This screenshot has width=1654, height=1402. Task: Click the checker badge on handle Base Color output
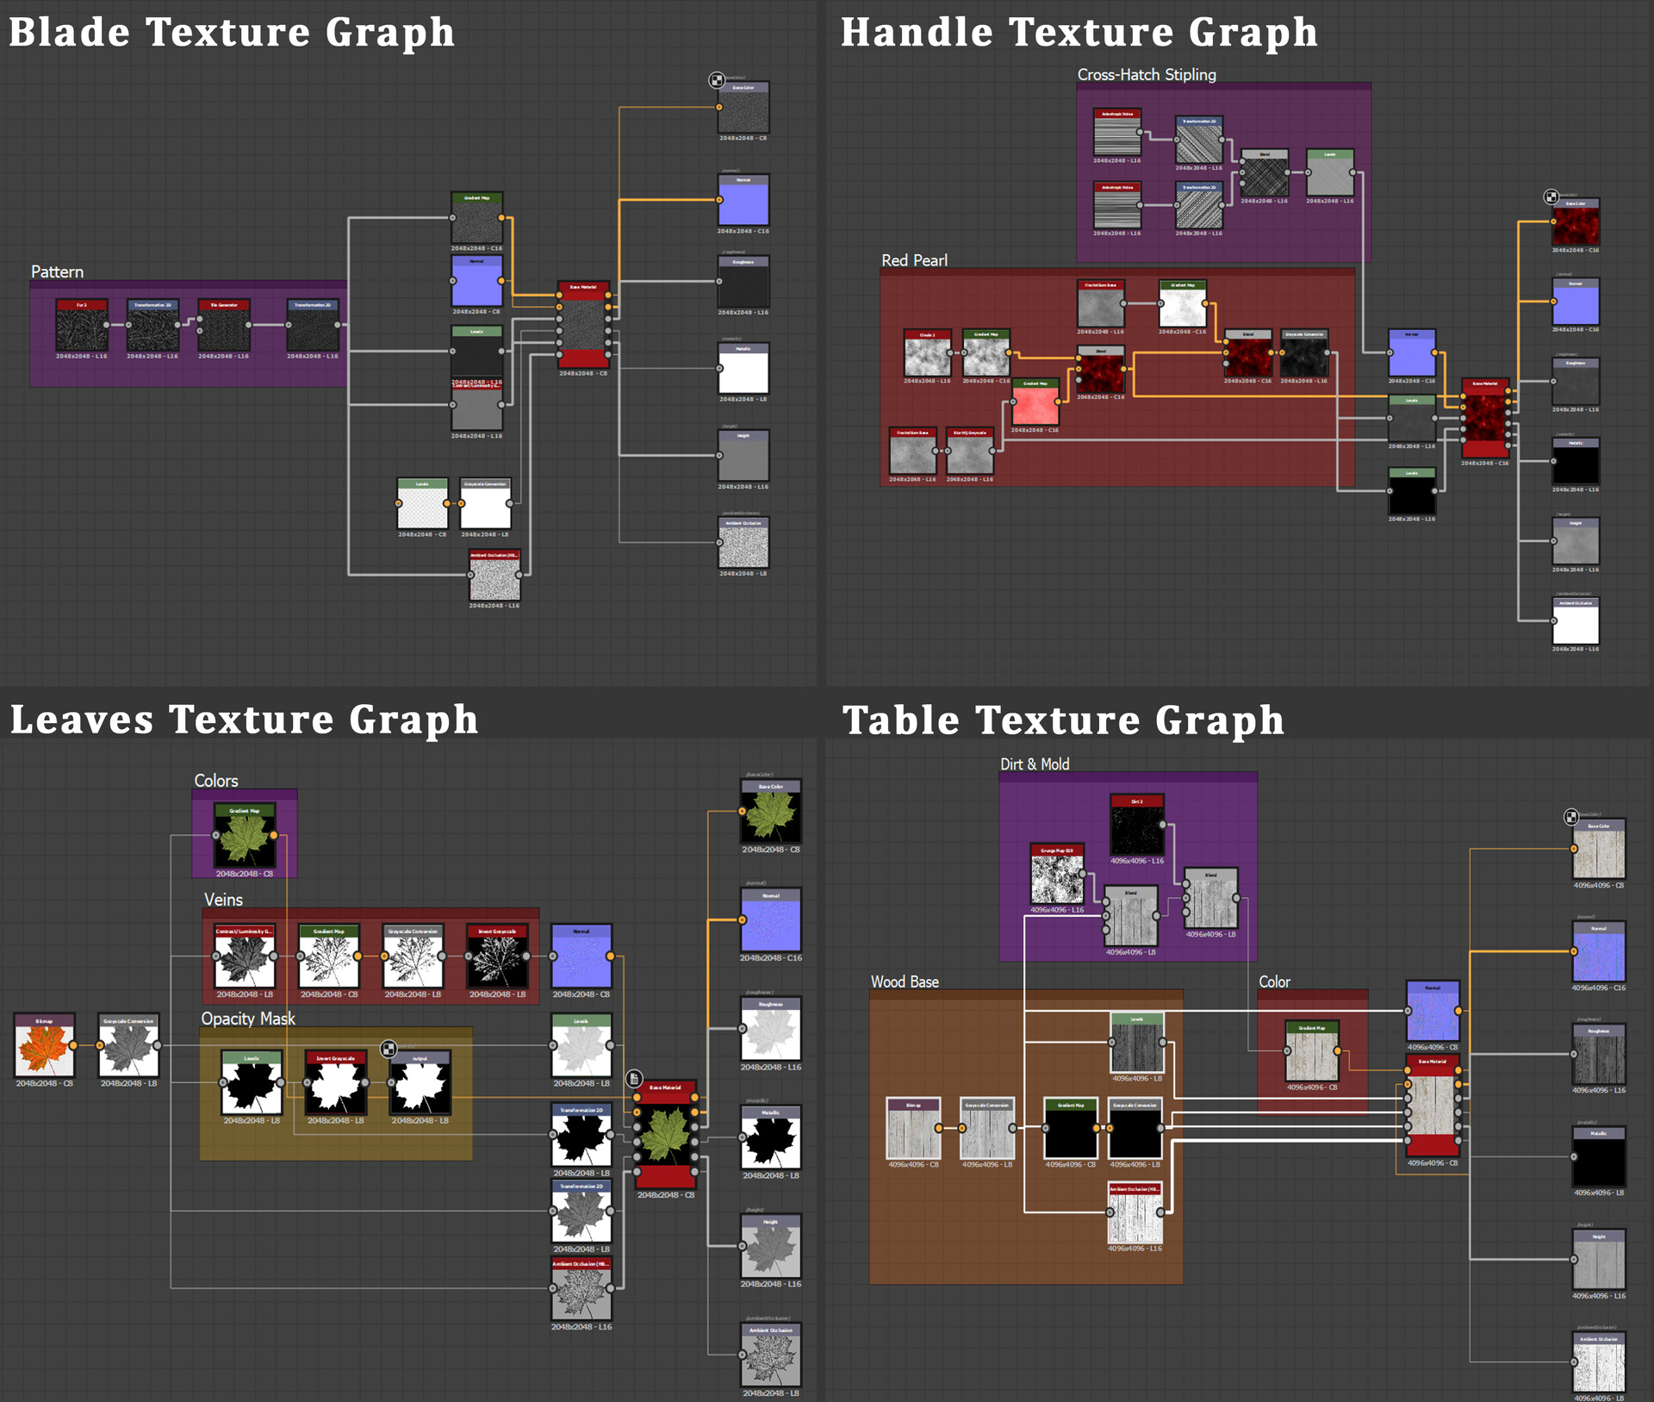[1551, 197]
